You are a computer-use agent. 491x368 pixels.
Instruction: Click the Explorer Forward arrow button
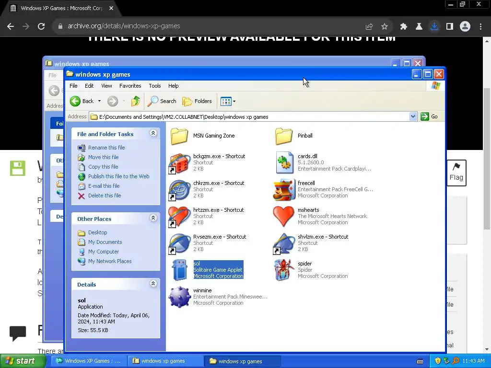click(x=113, y=101)
